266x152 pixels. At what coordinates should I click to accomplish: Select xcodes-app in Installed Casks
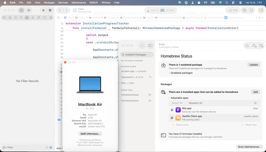(x=136, y=71)
